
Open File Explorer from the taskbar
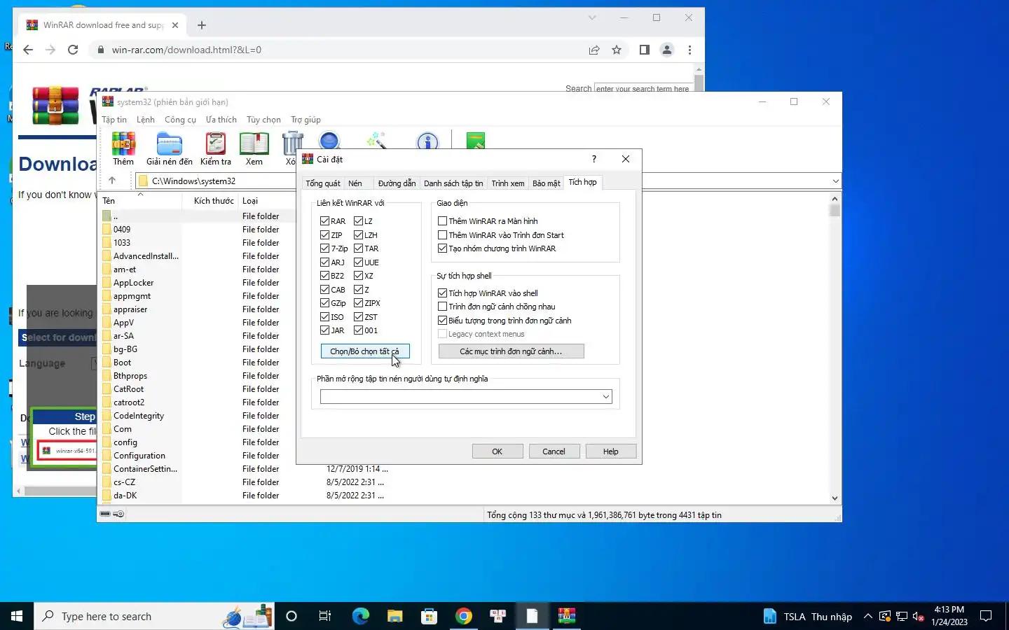(x=395, y=616)
